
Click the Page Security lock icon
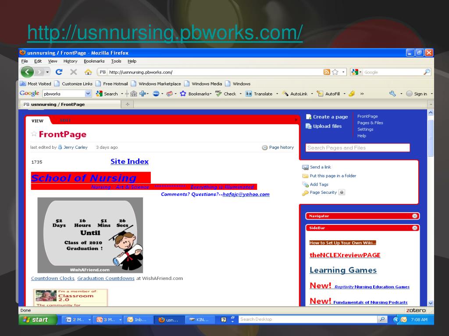pos(342,192)
